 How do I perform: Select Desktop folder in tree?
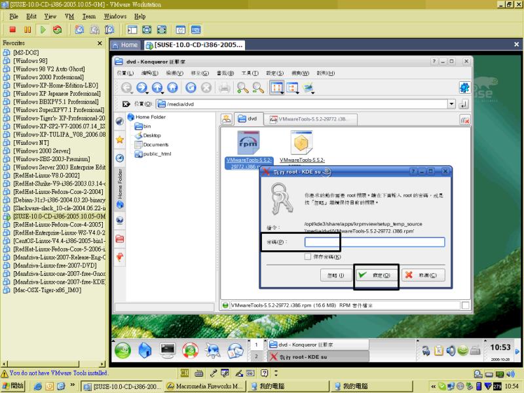pyautogui.click(x=148, y=136)
